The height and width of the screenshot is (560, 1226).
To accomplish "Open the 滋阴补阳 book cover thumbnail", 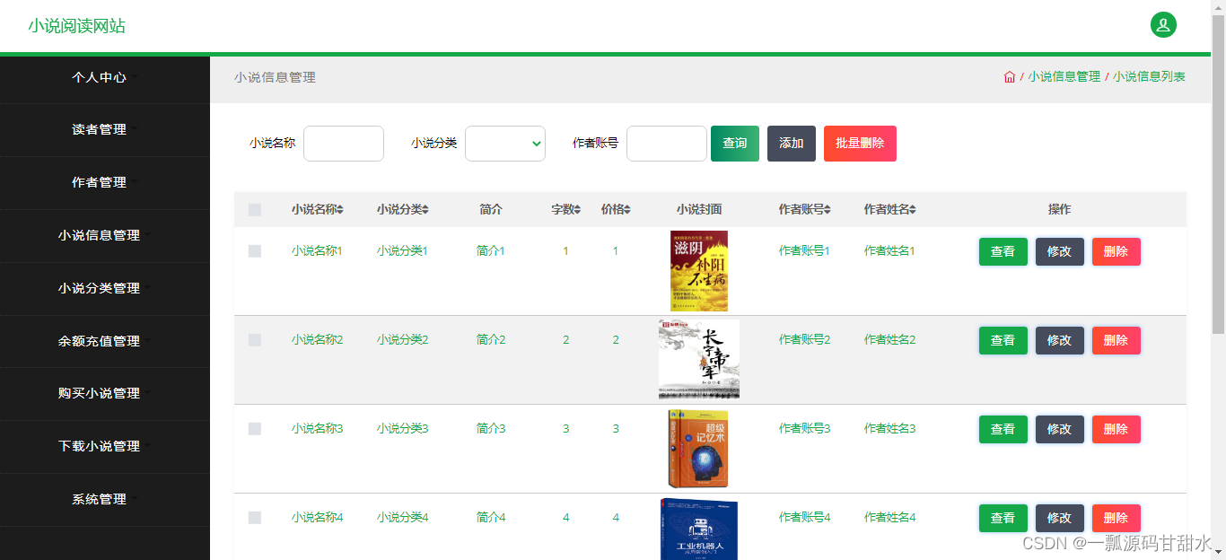I will [699, 271].
